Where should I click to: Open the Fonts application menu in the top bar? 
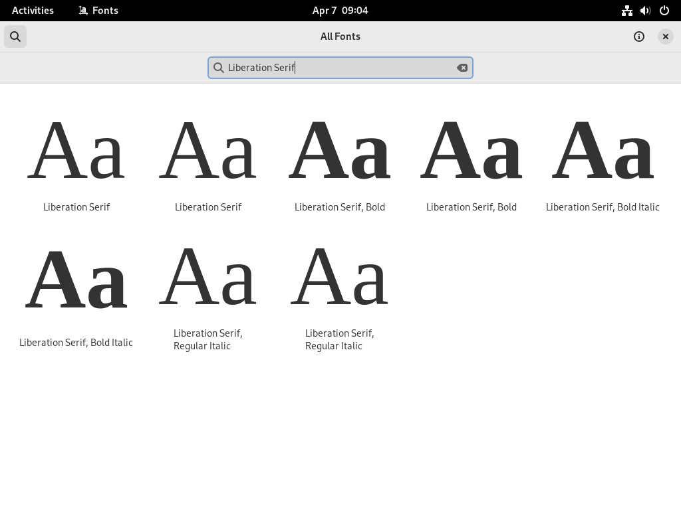(98, 11)
